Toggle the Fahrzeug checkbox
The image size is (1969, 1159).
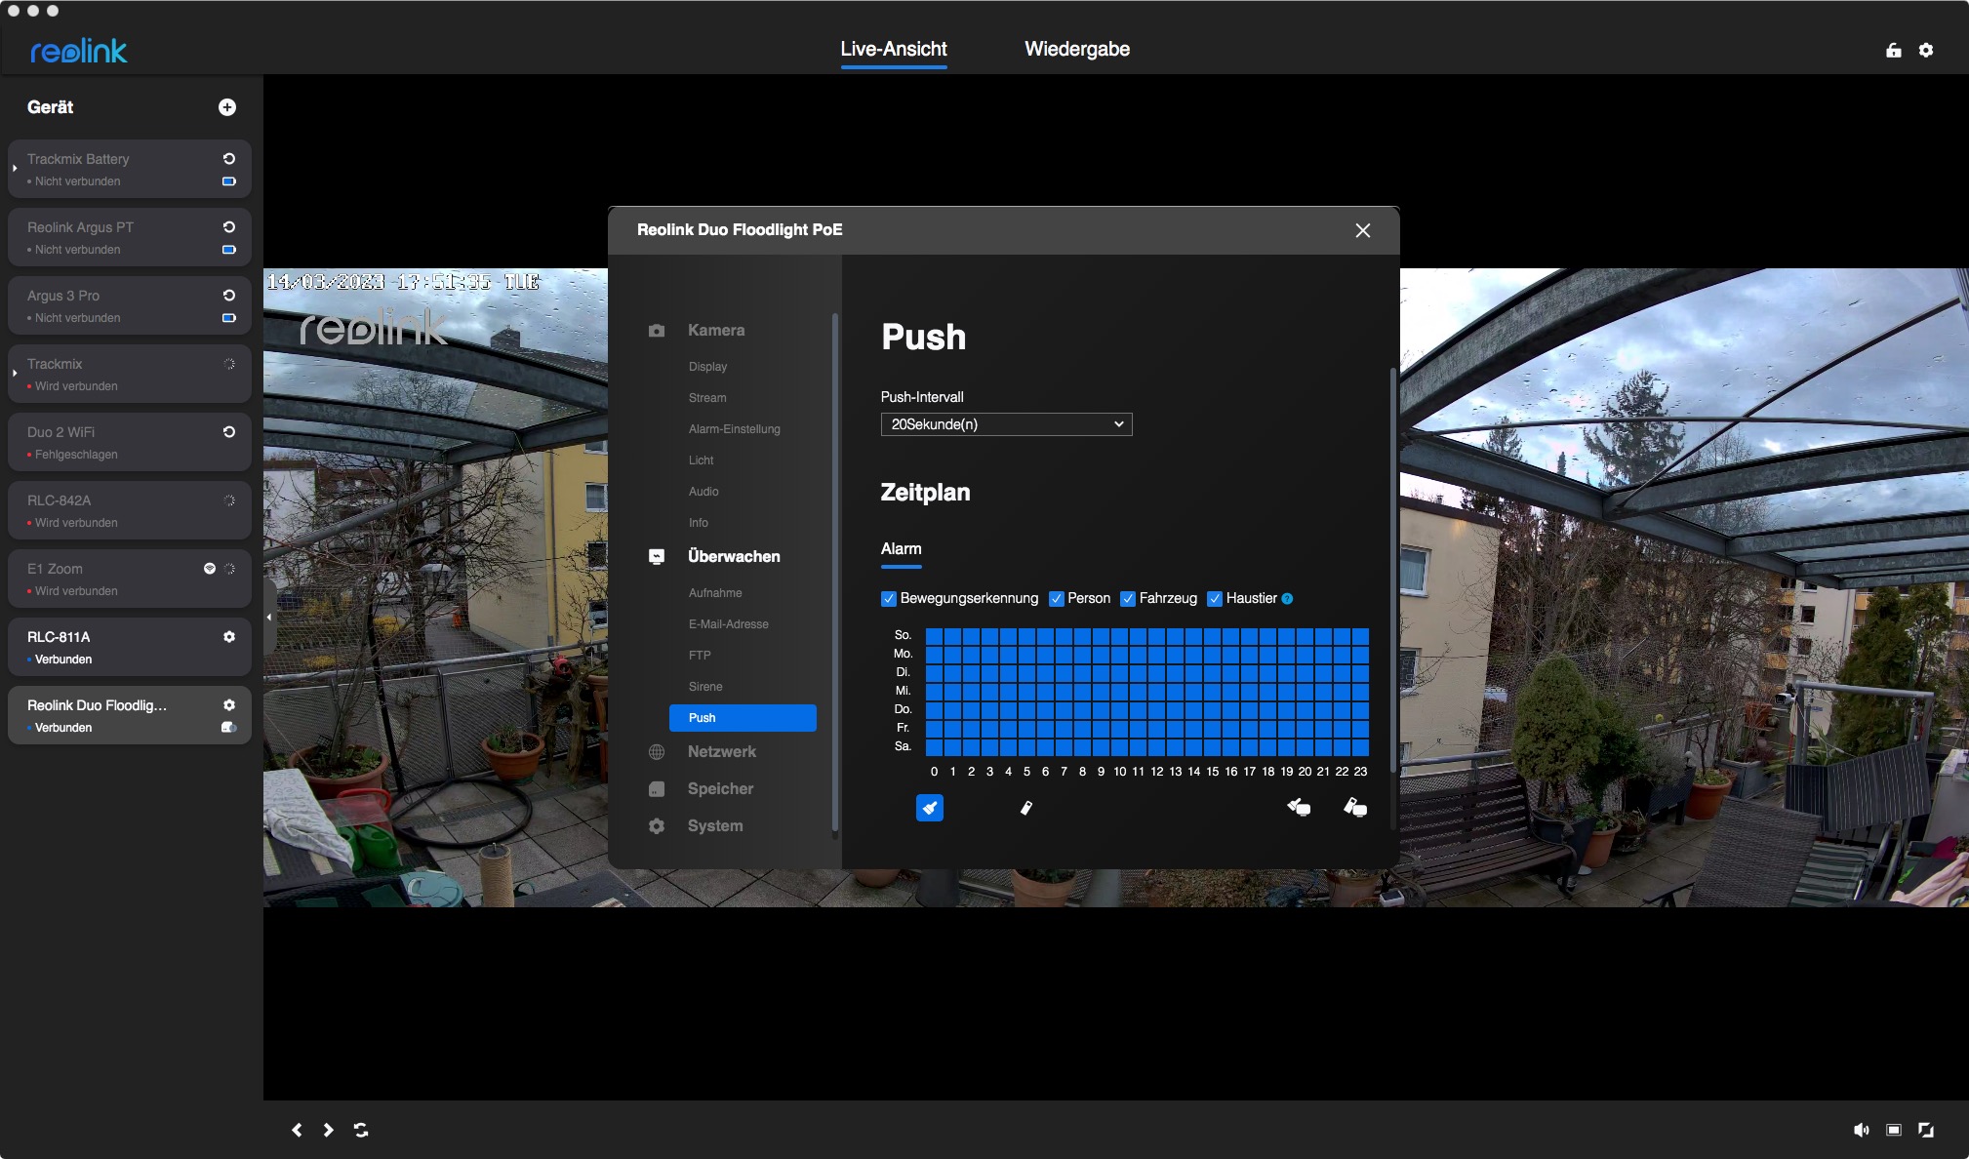click(x=1127, y=599)
